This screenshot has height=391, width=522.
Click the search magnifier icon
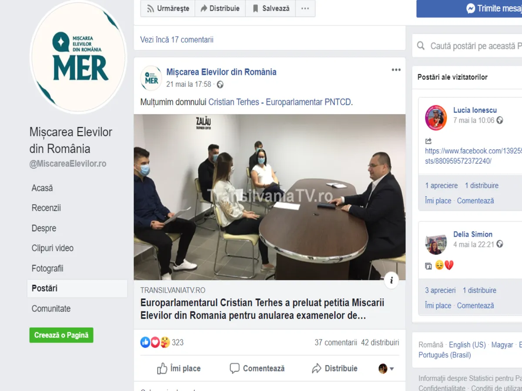tap(421, 46)
